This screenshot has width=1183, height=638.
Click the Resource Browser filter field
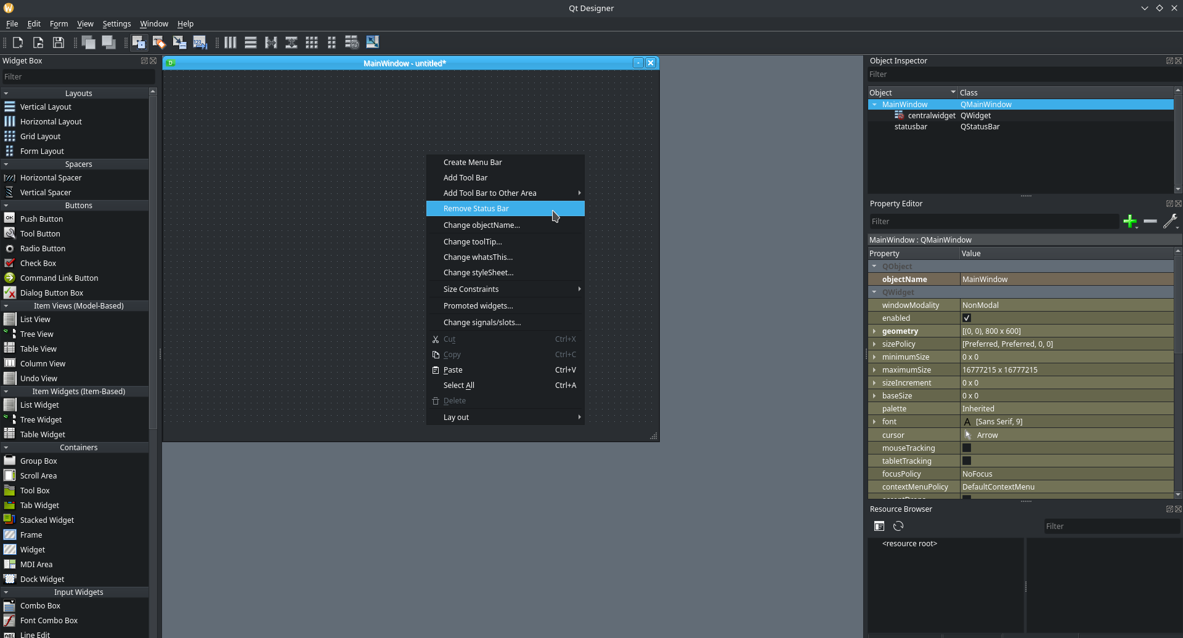click(x=1112, y=527)
